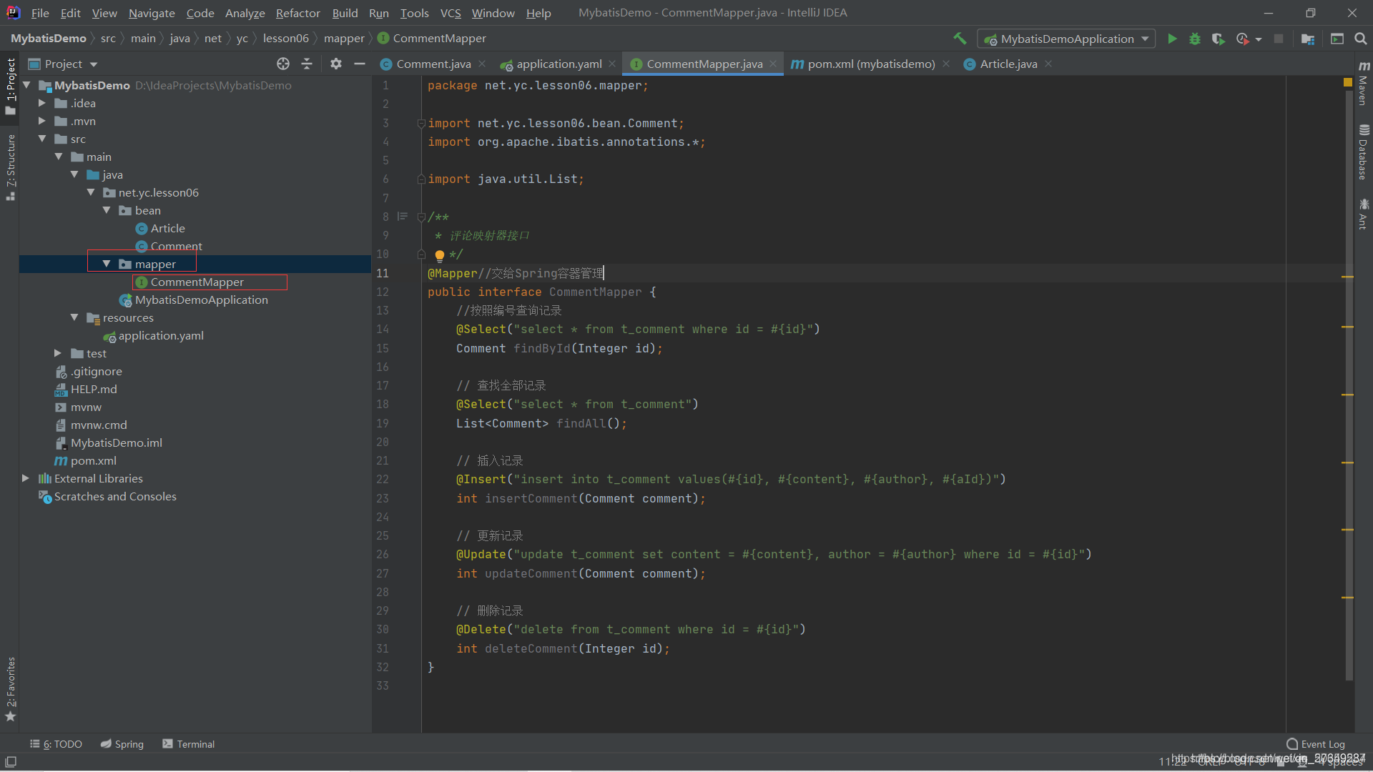Click the Project panel settings gear
This screenshot has width=1373, height=772.
coord(335,64)
